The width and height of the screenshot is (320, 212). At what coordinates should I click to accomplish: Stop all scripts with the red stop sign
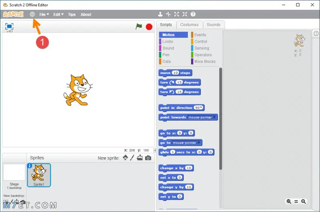149,27
